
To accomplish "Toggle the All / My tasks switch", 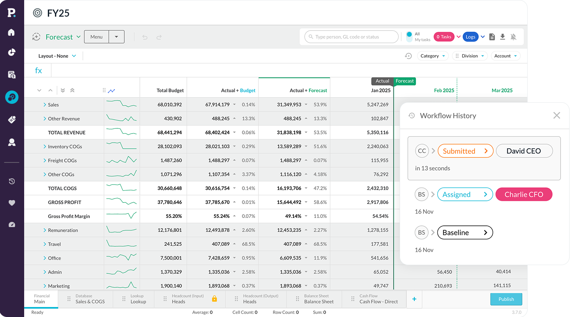I will tap(409, 37).
